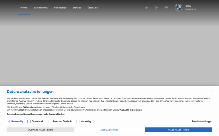
Task: Open the Fahrzeuge menu
Action: (x=60, y=8)
